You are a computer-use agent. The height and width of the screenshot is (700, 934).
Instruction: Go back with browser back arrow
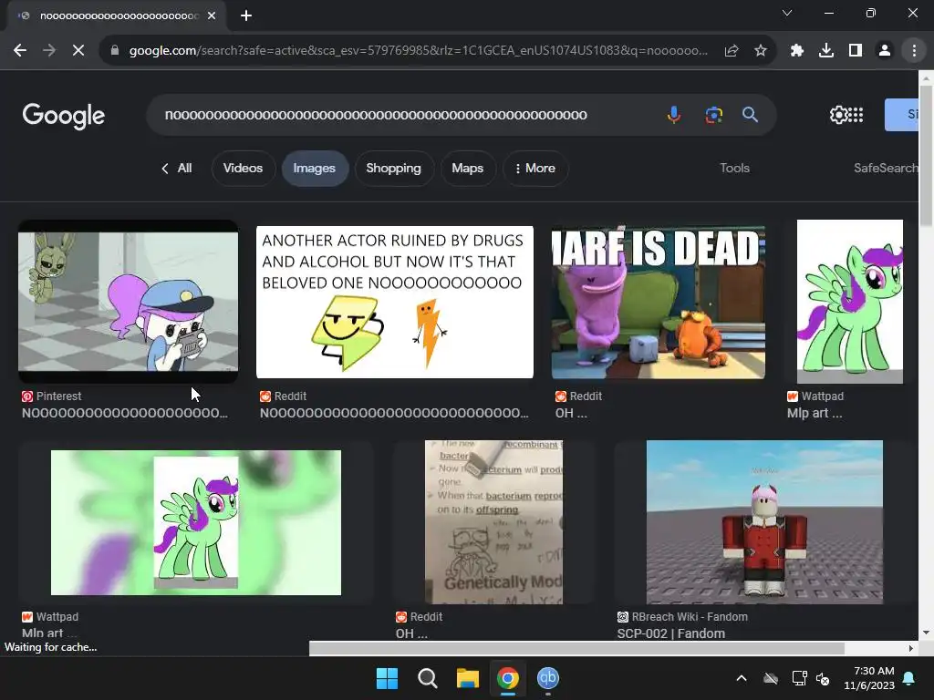click(x=20, y=51)
